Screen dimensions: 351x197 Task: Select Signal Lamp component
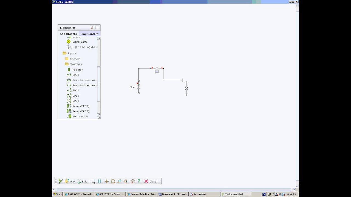[x=77, y=42]
